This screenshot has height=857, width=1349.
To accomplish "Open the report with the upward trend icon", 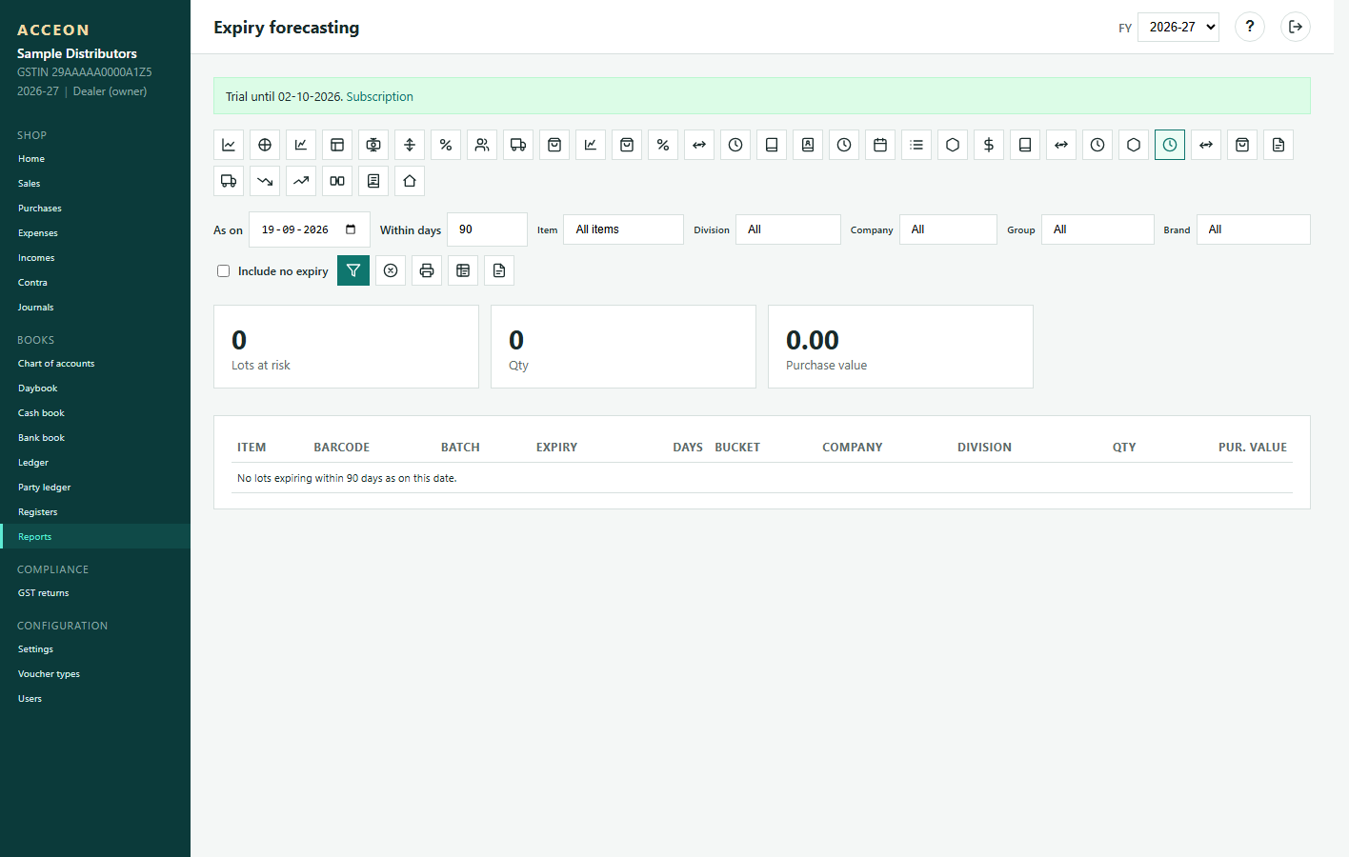I will (x=301, y=181).
